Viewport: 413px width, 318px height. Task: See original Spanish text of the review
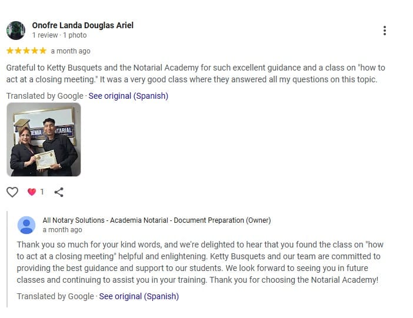click(x=128, y=96)
